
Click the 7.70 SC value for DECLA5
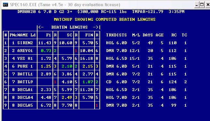67,105
